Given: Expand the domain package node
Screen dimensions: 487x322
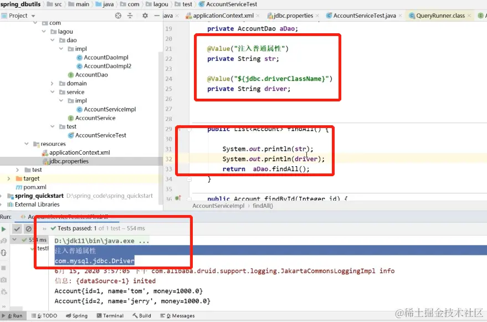Looking at the screenshot, I should (x=53, y=84).
